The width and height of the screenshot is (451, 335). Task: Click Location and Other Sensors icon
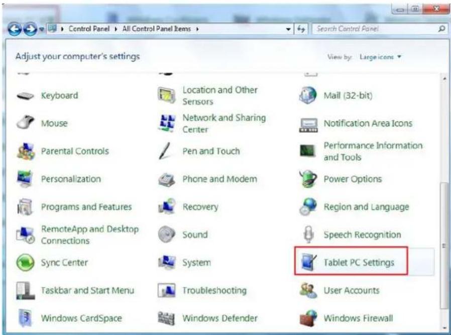tap(167, 95)
